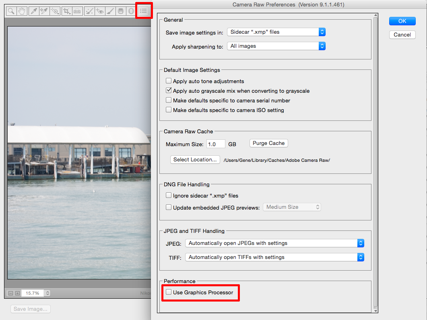Pick the White Balance tool

pyautogui.click(x=33, y=11)
